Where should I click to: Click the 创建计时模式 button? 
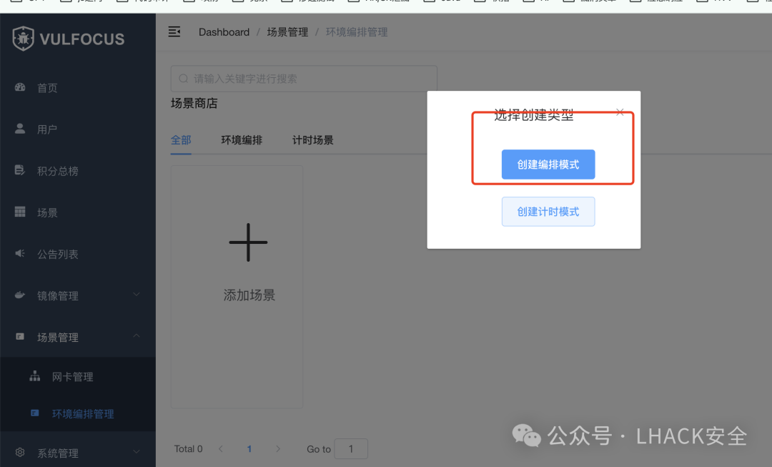(x=548, y=212)
